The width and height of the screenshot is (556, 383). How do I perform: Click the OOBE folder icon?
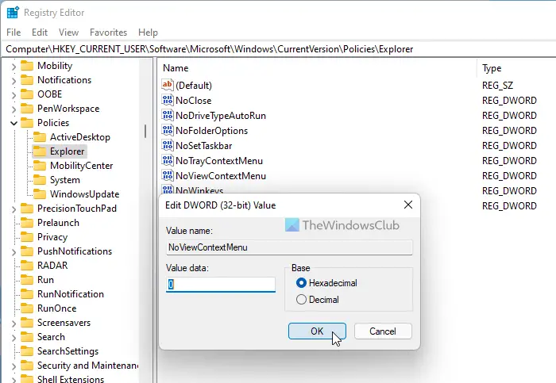[27, 94]
